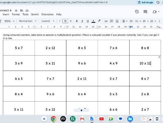Image resolution: width=163 pixels, height=123 pixels.
Task: Click the checklist icon
Action: tap(137, 21)
